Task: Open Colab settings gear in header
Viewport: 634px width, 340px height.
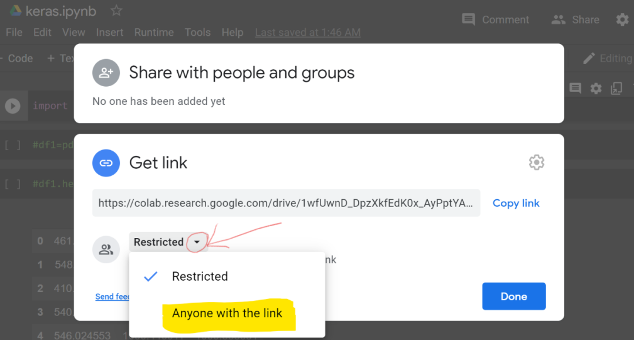Action: pyautogui.click(x=622, y=19)
